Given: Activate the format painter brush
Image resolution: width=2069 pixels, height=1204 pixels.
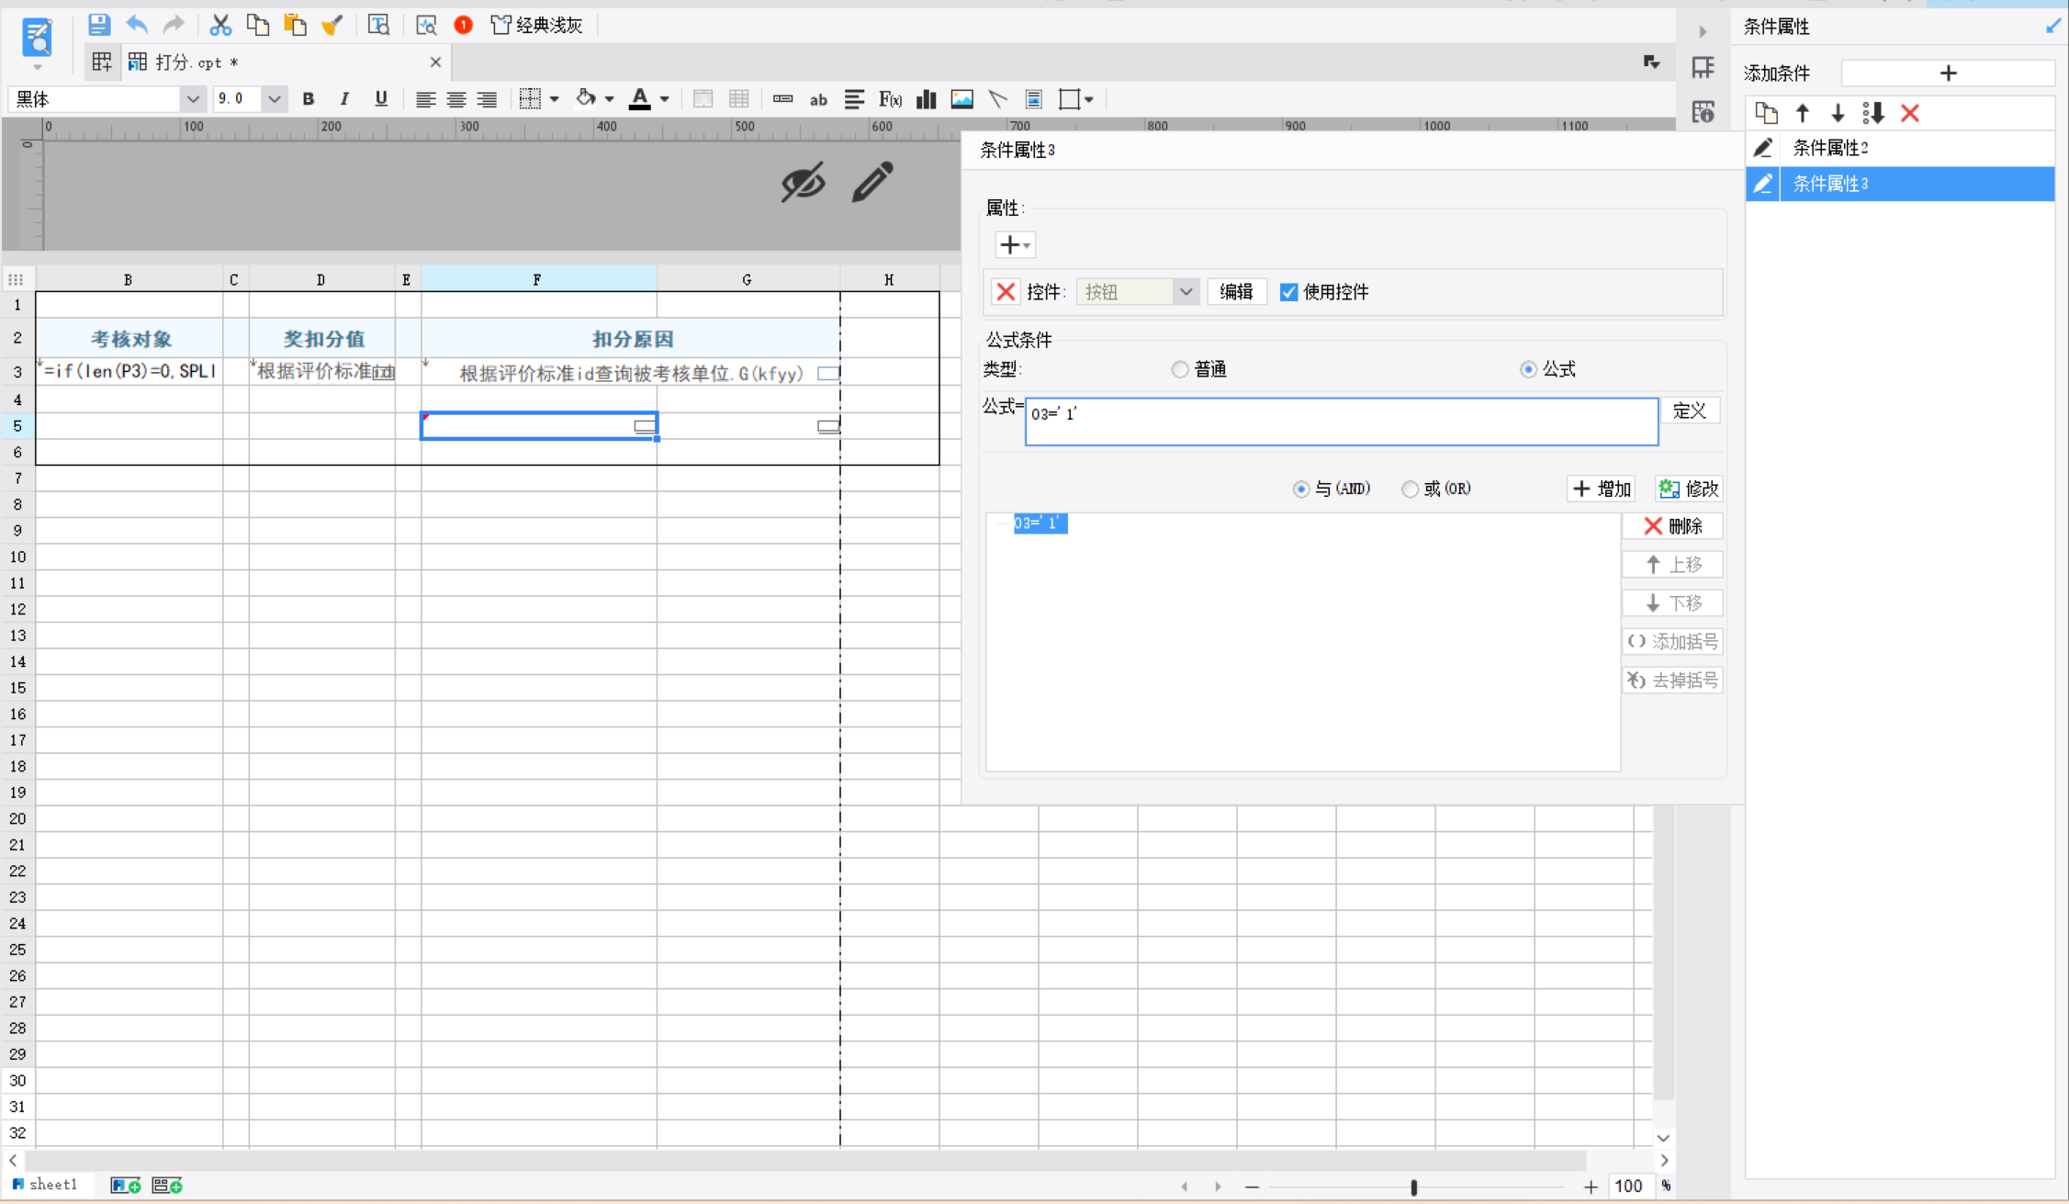Looking at the screenshot, I should [x=332, y=25].
